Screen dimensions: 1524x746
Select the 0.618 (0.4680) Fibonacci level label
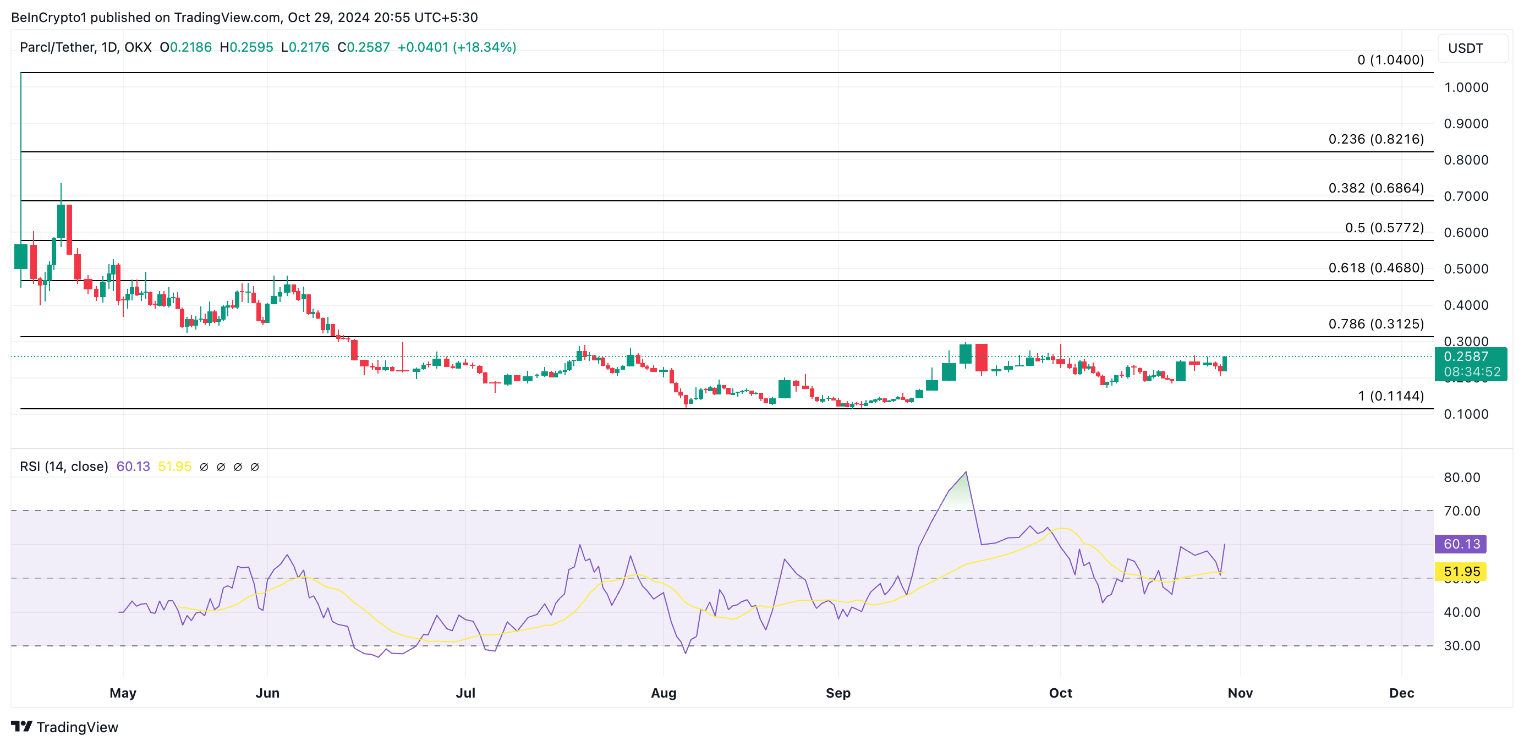point(1375,267)
